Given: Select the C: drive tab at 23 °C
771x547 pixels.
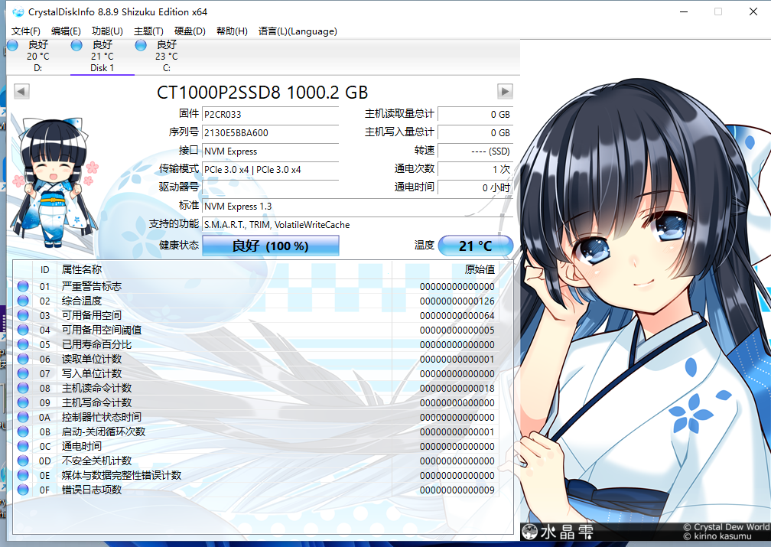Looking at the screenshot, I should click(167, 57).
